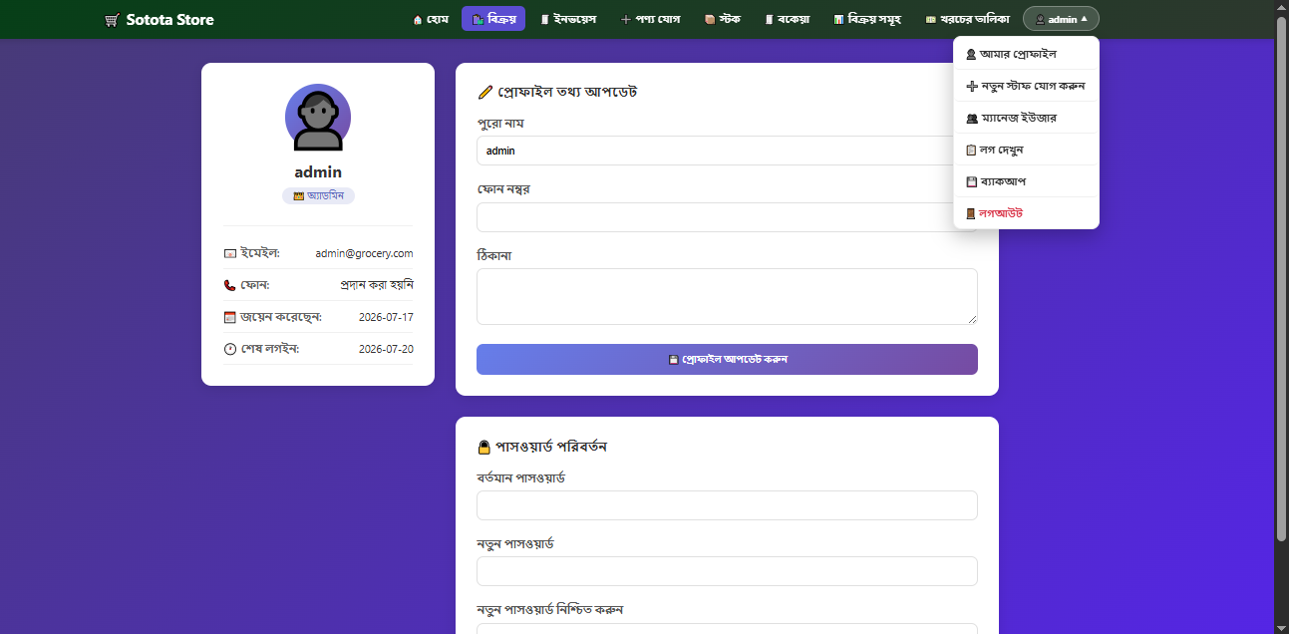Image resolution: width=1289 pixels, height=634 pixels.
Task: Click the admin@grocery.com email text
Action: [x=364, y=254]
